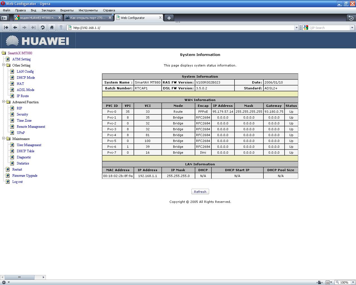Screen dimensions: 356x285
Task: Open the closed tabs trash icon
Action: [351, 18]
